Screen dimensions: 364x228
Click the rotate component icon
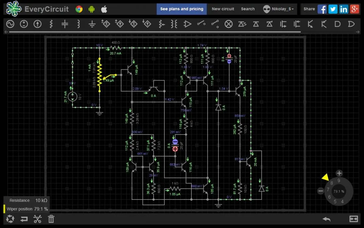click(x=10, y=219)
